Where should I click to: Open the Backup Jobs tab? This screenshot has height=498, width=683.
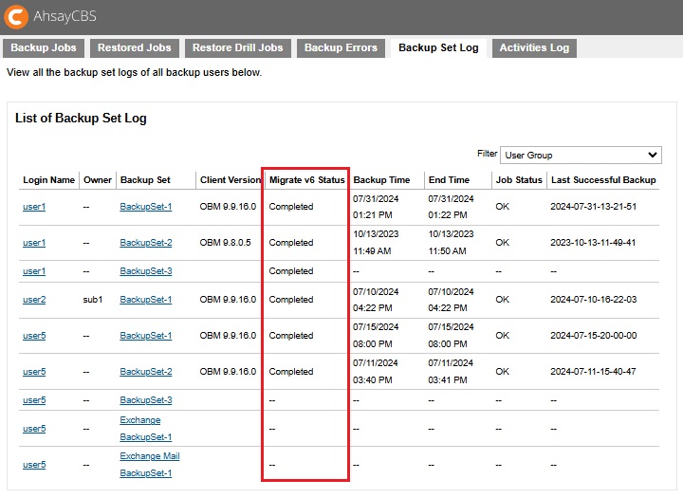tap(44, 47)
